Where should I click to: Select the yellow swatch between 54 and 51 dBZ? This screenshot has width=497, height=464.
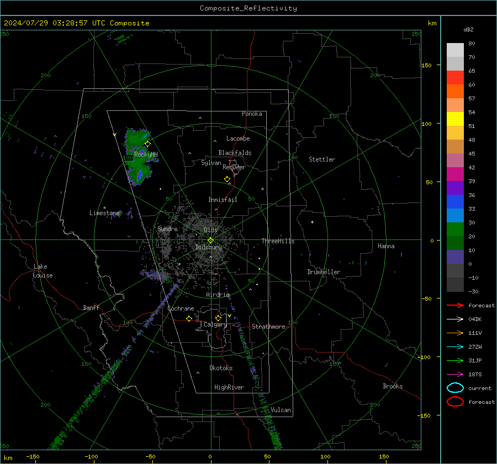[455, 119]
